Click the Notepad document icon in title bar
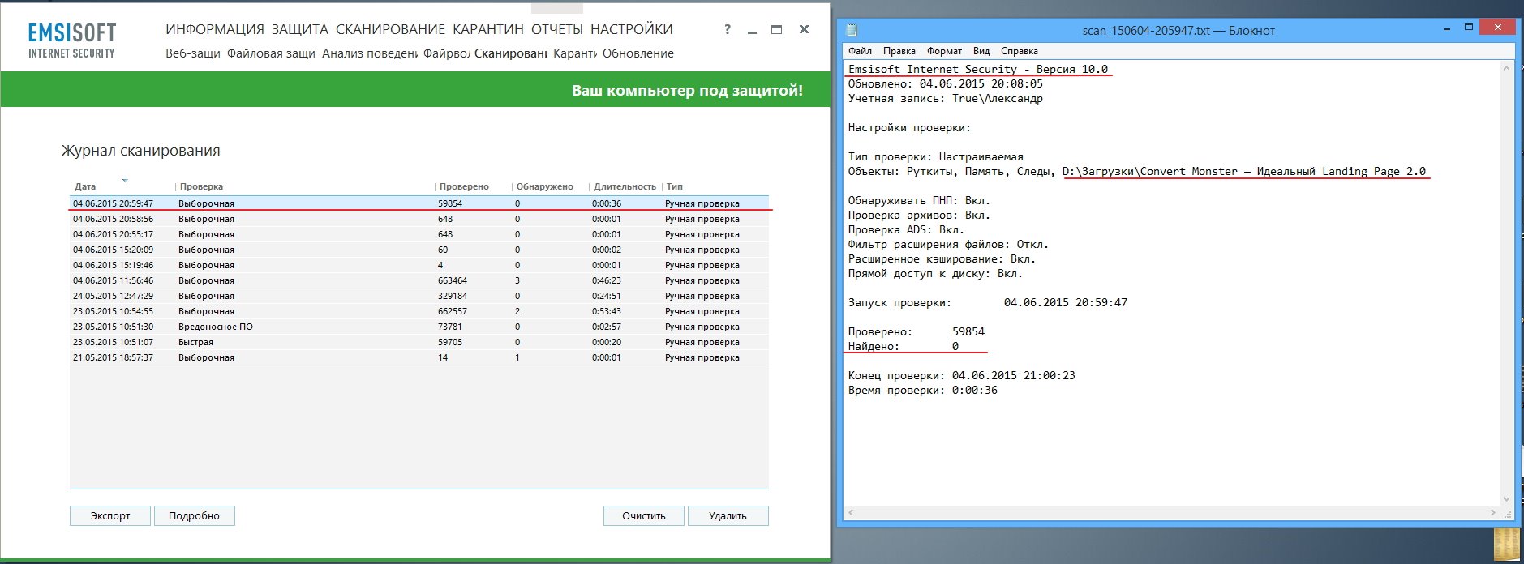The width and height of the screenshot is (1524, 564). click(x=852, y=30)
